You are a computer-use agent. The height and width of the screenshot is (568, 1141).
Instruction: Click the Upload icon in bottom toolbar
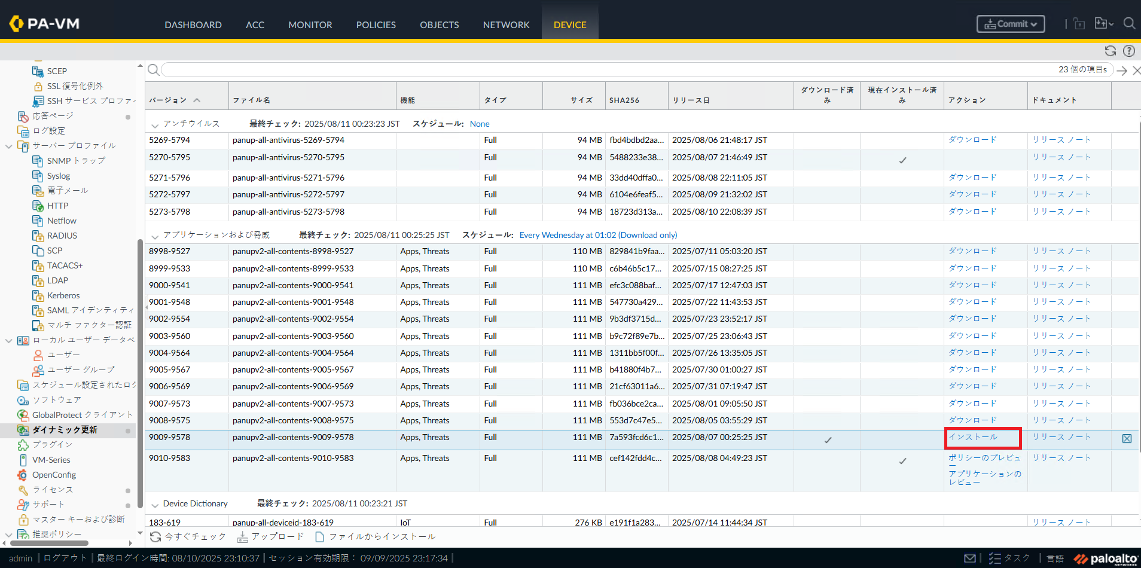[242, 536]
